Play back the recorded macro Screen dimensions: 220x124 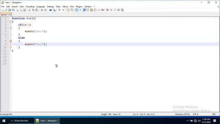click(115, 10)
